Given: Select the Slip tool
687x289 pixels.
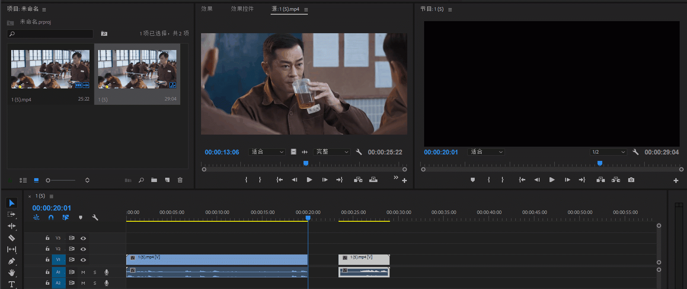Looking at the screenshot, I should [x=12, y=249].
